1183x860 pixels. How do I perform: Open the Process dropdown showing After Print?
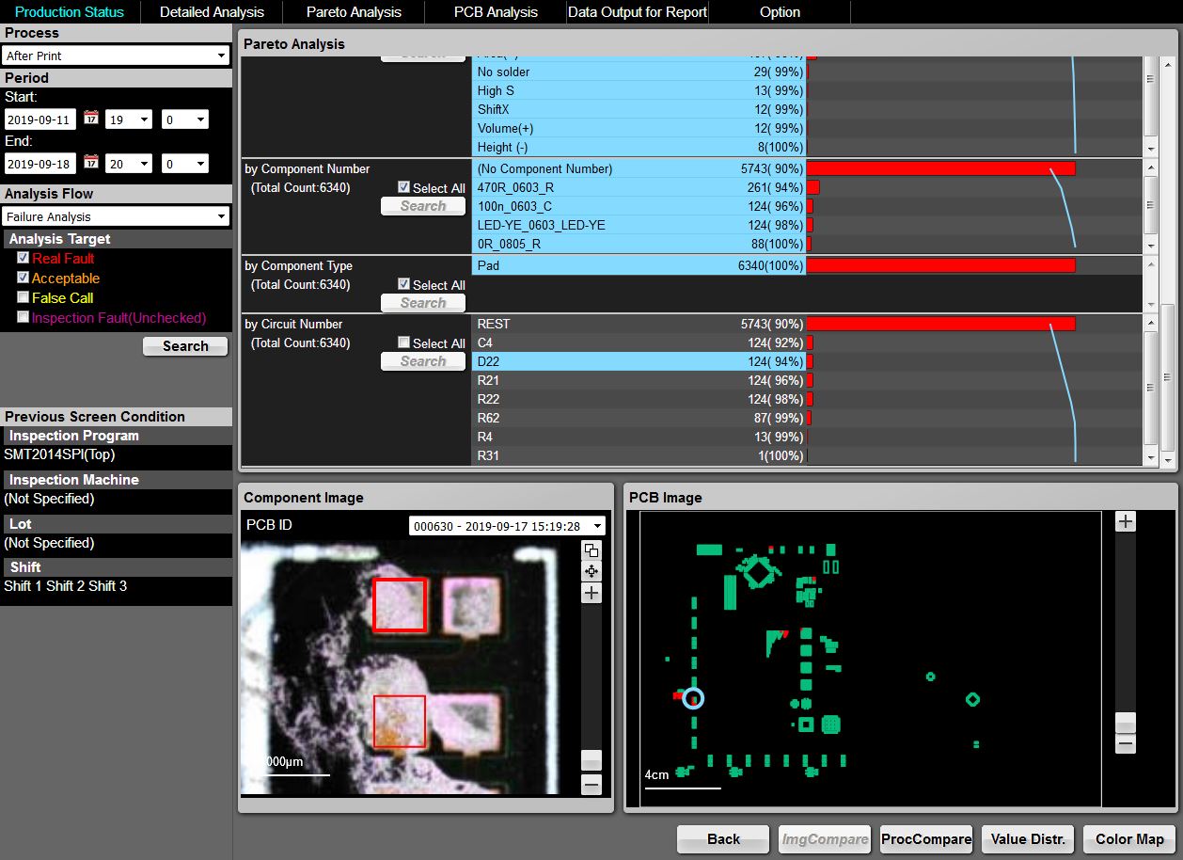116,56
